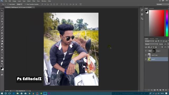Toggle lock position icon
This screenshot has height=95, width=169.
click(154, 47)
